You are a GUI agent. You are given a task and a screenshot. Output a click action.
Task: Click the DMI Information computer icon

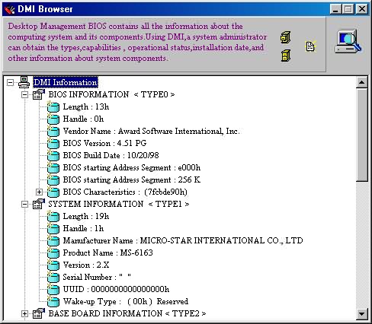(24, 82)
